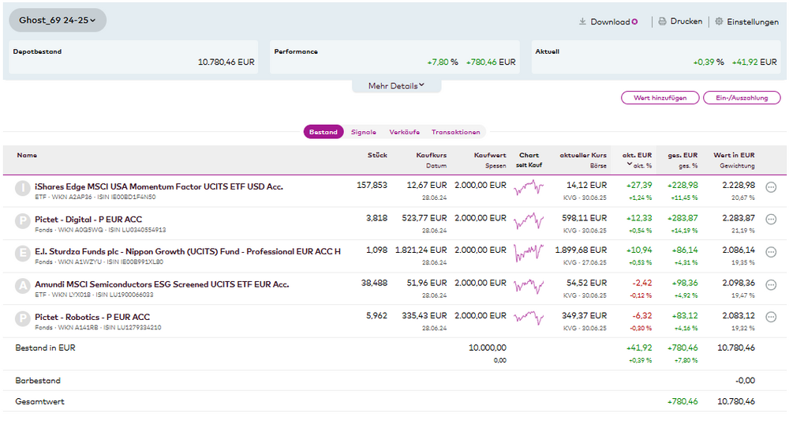Viewport: 789px width, 440px height.
Task: Open the Transaktionen tab
Action: 455,132
